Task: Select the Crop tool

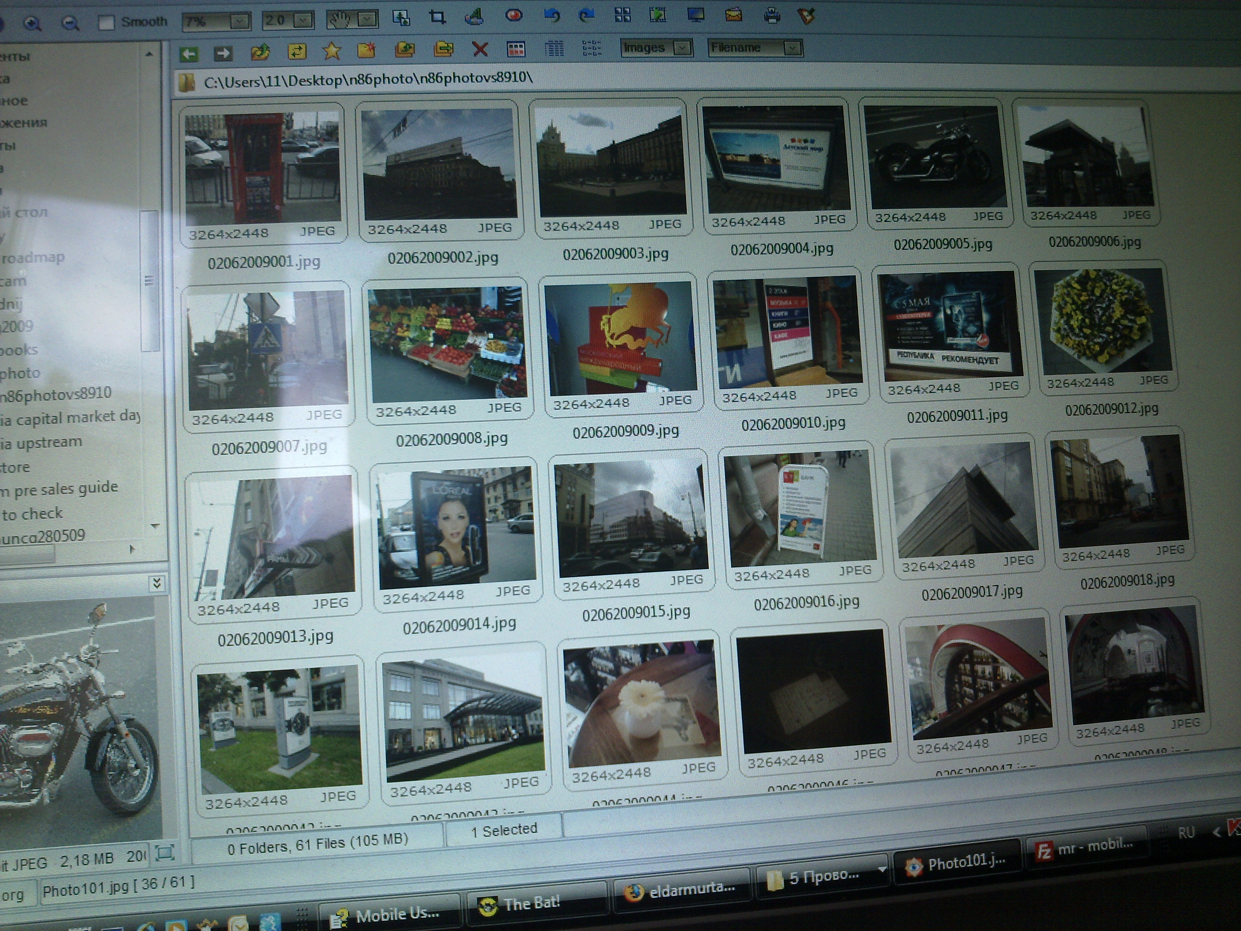Action: point(438,17)
